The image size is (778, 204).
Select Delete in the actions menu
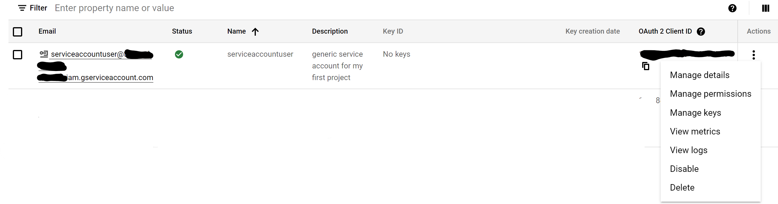pos(682,187)
